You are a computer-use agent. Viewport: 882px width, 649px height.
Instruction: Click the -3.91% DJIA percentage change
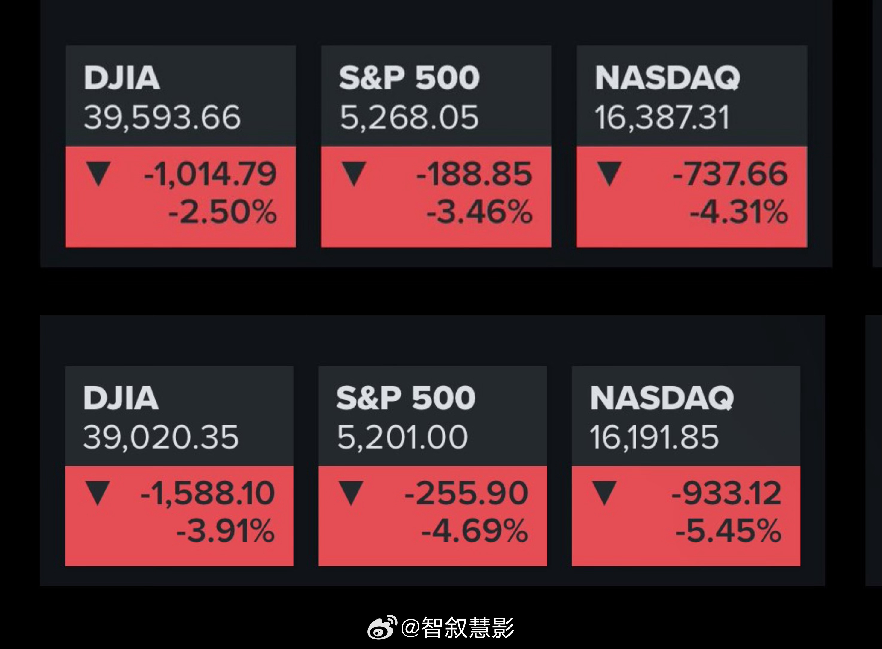coord(226,531)
